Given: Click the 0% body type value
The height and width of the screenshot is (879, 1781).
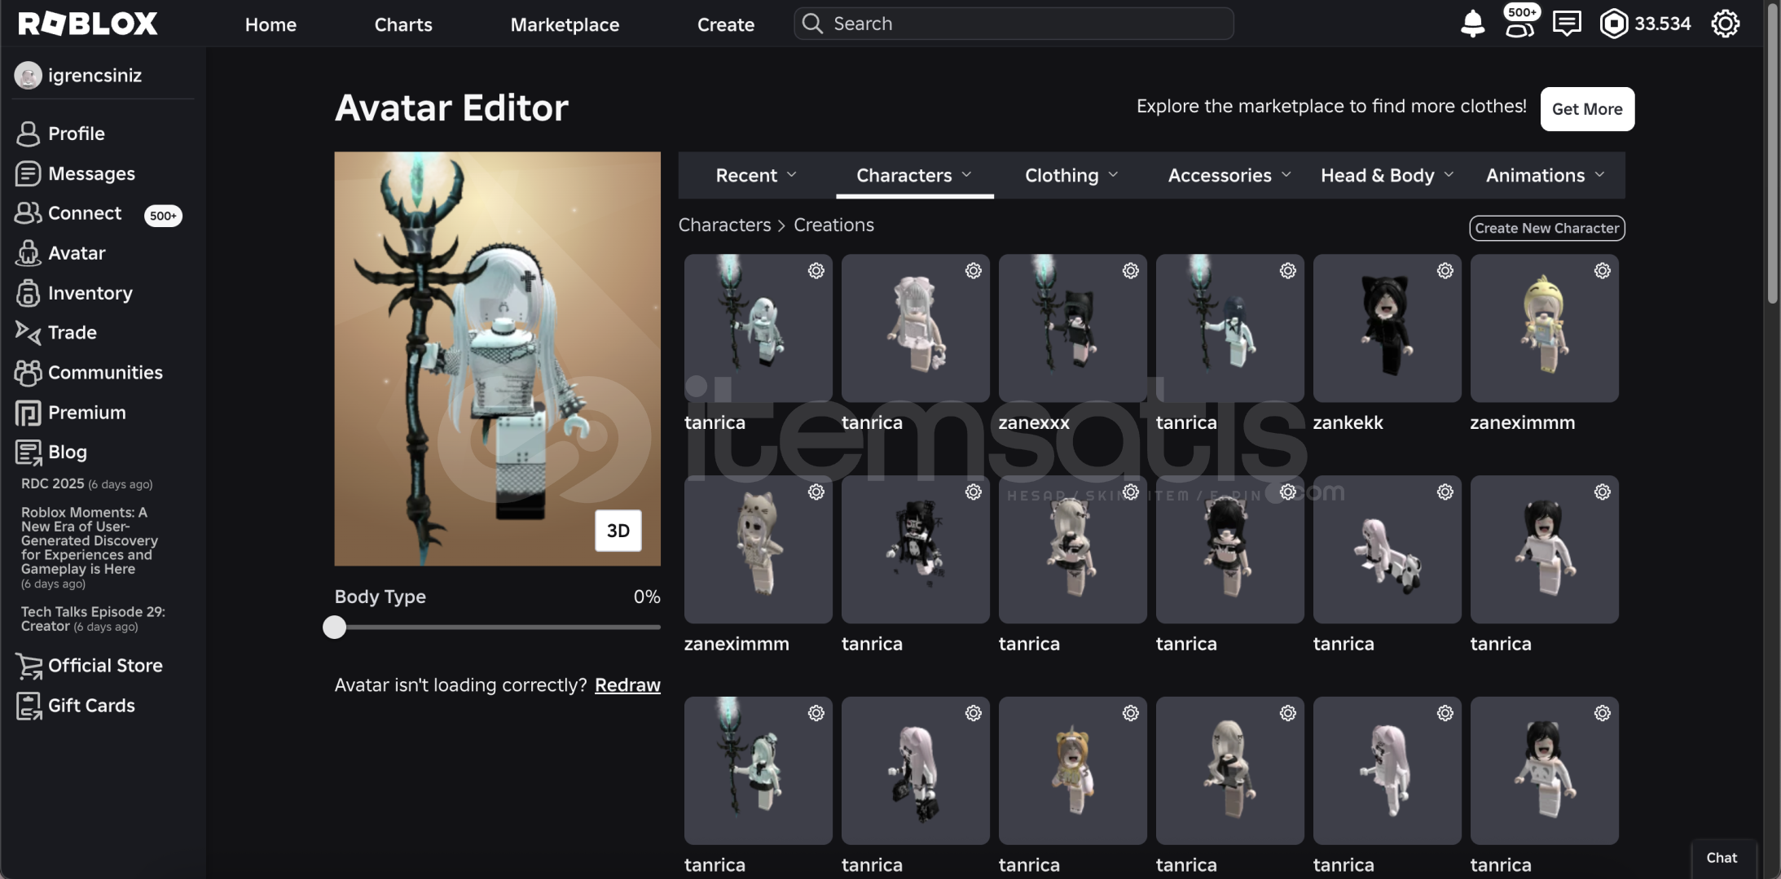Looking at the screenshot, I should (647, 597).
